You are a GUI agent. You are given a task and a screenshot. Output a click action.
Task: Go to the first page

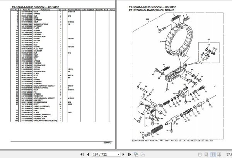pos(82,155)
